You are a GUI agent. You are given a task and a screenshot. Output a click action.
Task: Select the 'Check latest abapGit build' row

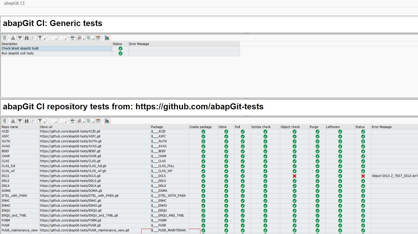pyautogui.click(x=120, y=49)
